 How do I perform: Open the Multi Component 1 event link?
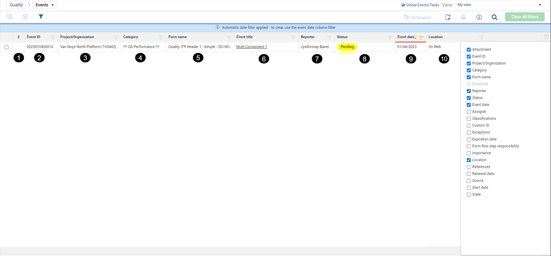(252, 47)
